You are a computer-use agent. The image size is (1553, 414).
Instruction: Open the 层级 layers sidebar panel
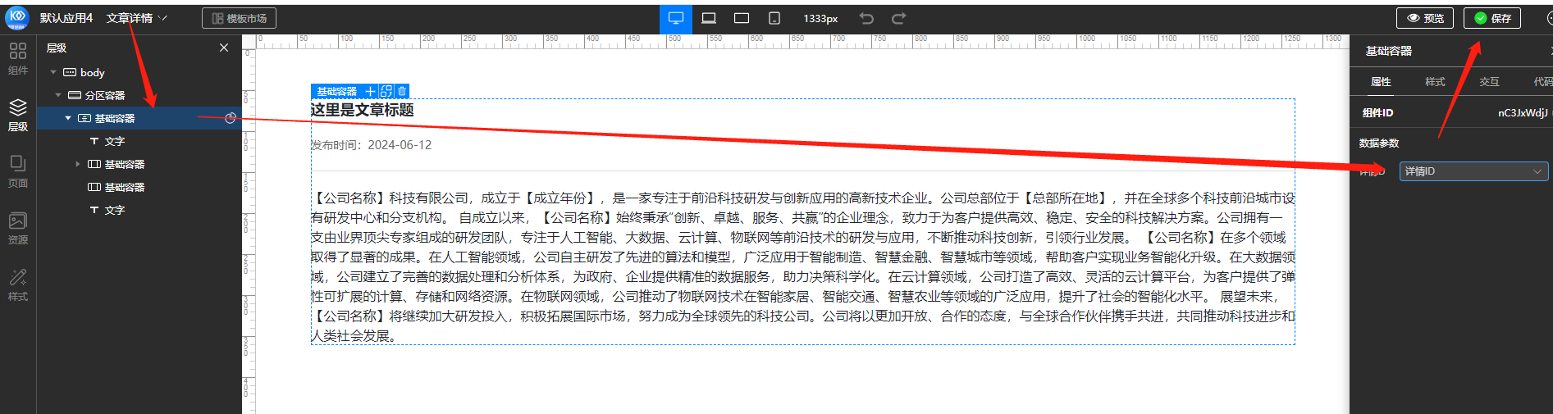click(x=18, y=116)
